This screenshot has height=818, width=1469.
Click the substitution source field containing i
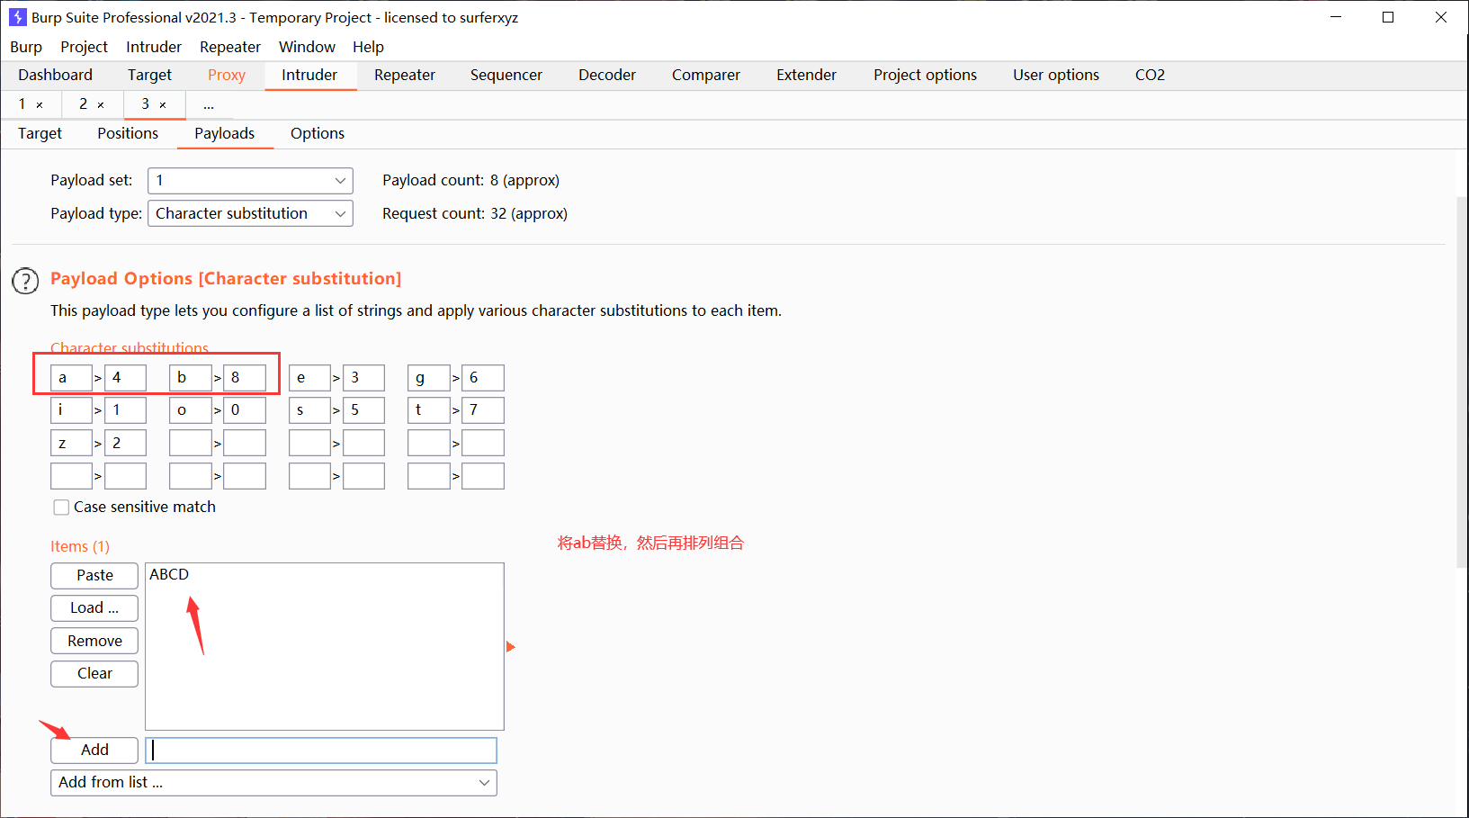(71, 410)
